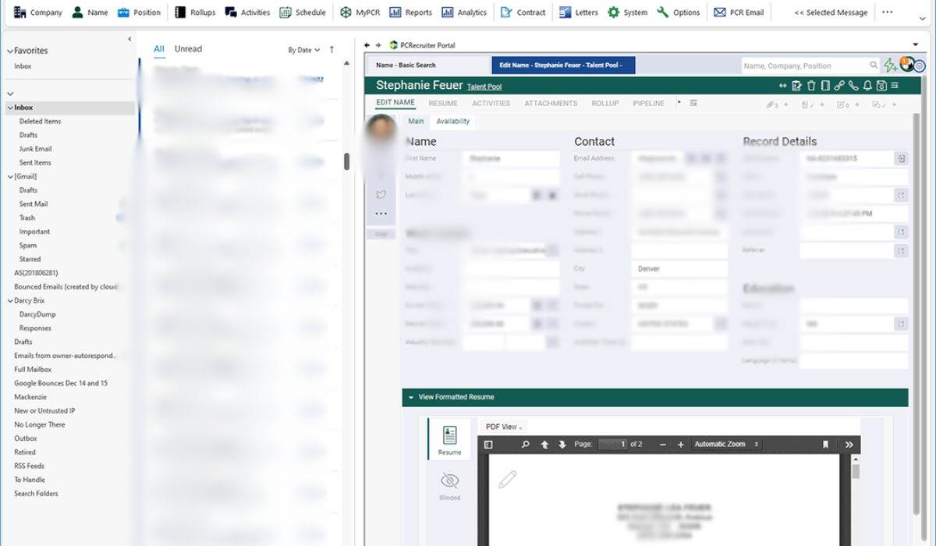Show All messages filter tab

coord(159,48)
